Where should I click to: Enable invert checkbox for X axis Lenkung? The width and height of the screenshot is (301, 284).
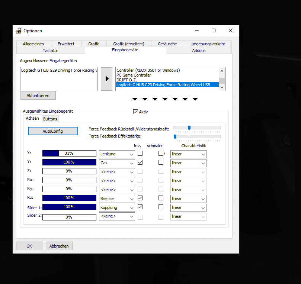(140, 154)
